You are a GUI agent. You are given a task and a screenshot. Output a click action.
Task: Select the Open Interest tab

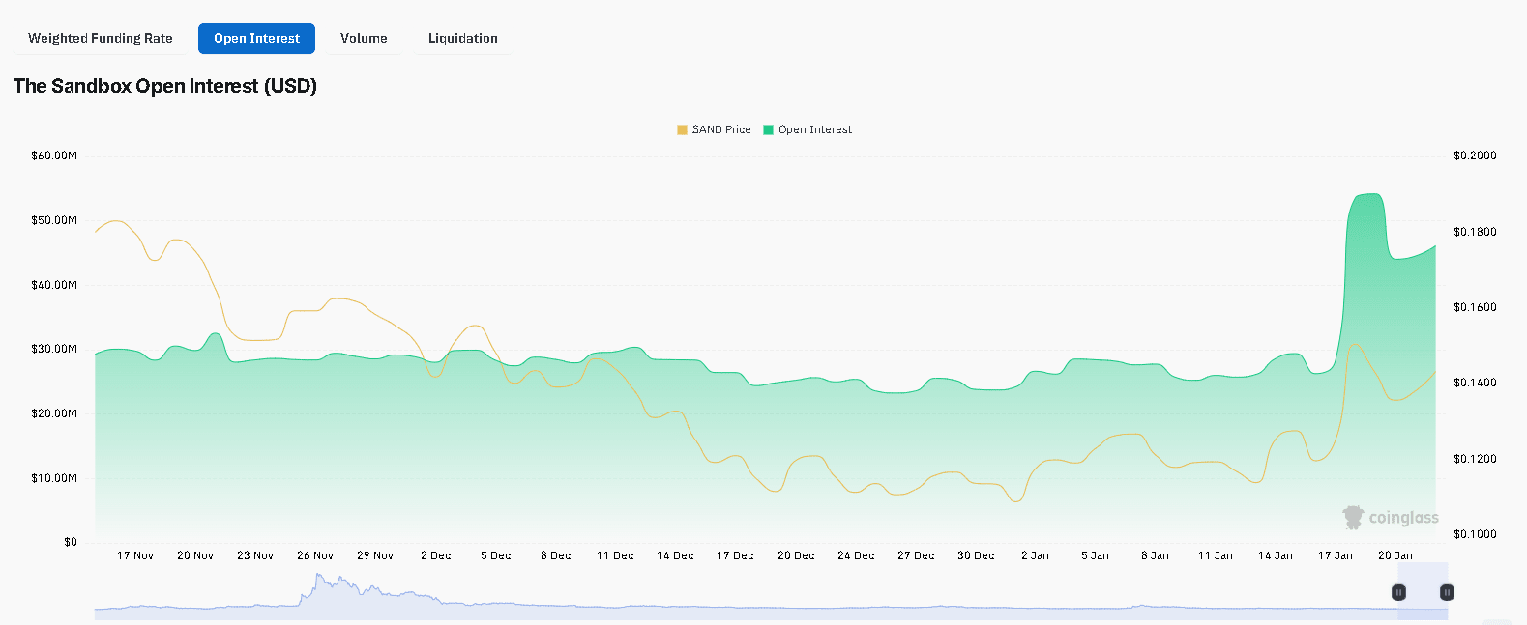click(256, 39)
